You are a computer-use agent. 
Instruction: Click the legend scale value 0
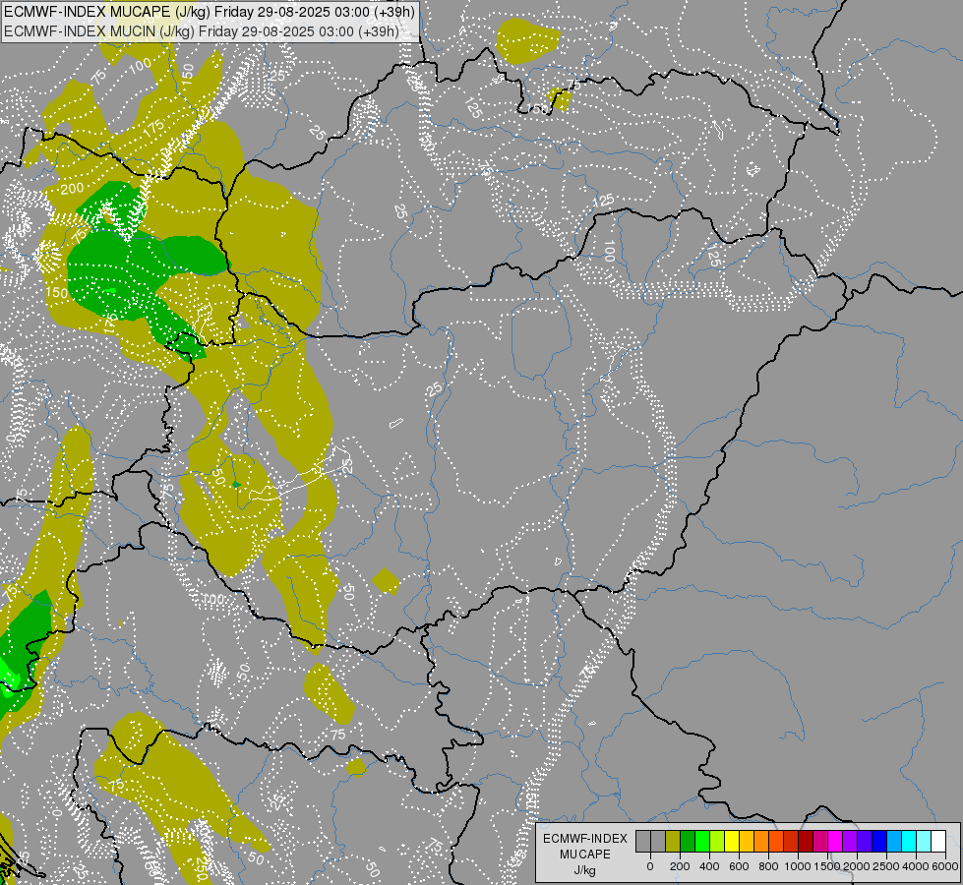point(650,866)
